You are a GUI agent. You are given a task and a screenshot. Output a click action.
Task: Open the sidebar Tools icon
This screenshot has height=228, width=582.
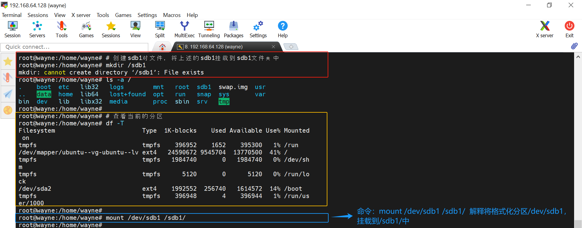8,78
